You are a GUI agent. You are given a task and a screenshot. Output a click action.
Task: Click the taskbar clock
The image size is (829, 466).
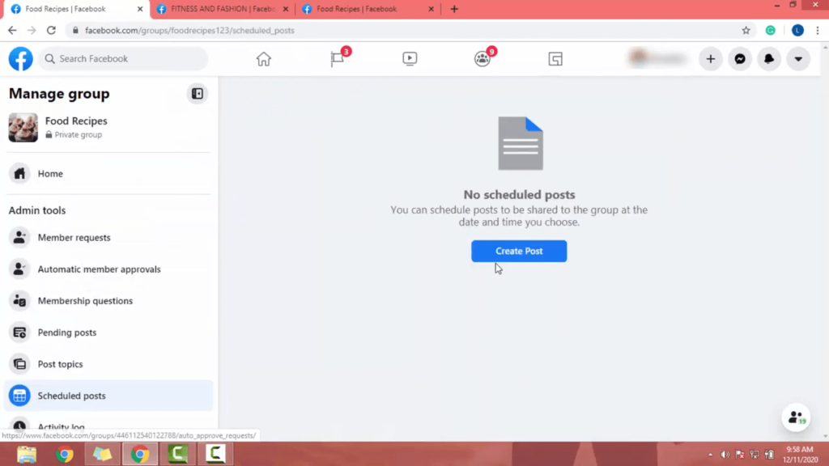[x=800, y=455]
